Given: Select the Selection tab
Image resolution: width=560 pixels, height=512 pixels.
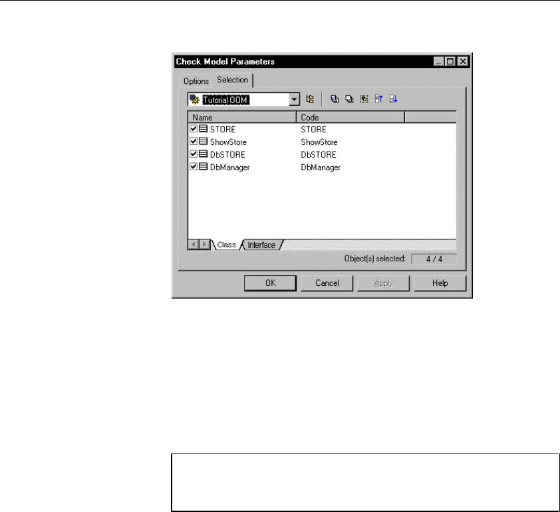Looking at the screenshot, I should click(233, 80).
